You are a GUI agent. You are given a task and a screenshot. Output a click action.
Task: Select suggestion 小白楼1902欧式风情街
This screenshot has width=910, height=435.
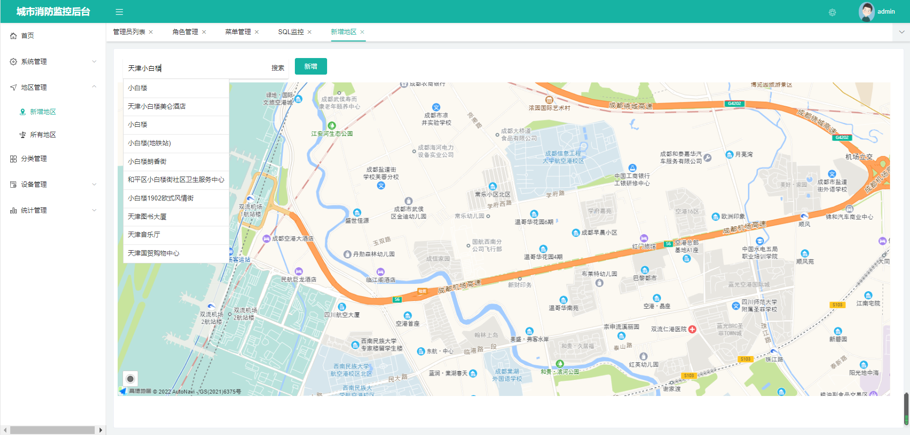click(176, 198)
